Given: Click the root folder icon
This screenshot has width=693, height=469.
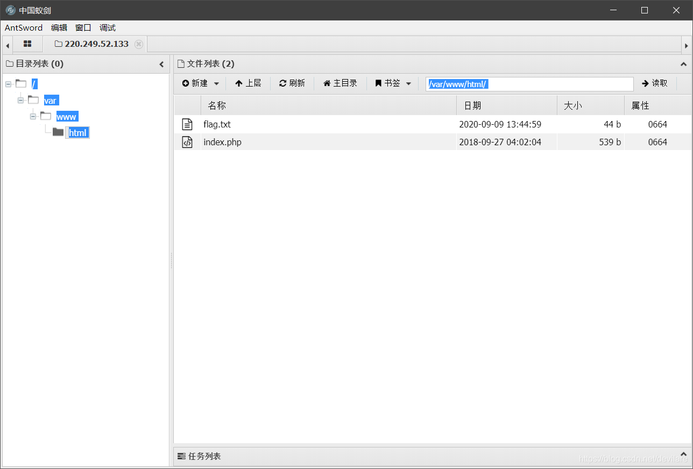Looking at the screenshot, I should tap(21, 83).
